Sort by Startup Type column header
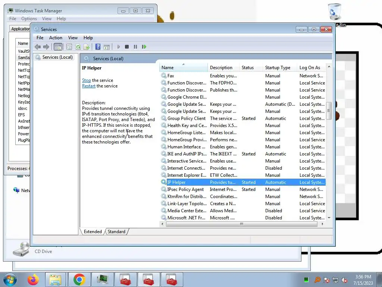The width and height of the screenshot is (382, 287). click(280, 68)
